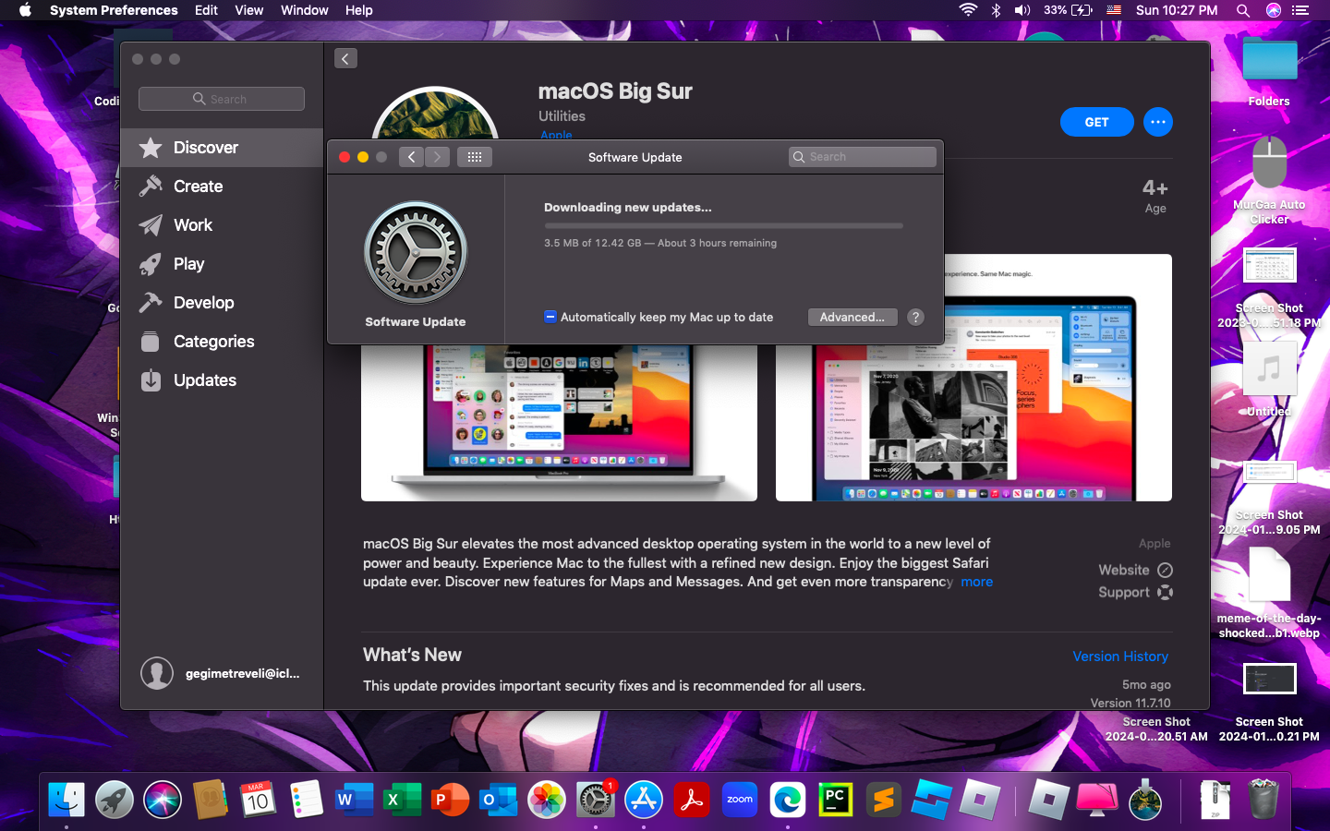Click GET for macOS Big Sur
The width and height of the screenshot is (1330, 831).
pyautogui.click(x=1097, y=122)
